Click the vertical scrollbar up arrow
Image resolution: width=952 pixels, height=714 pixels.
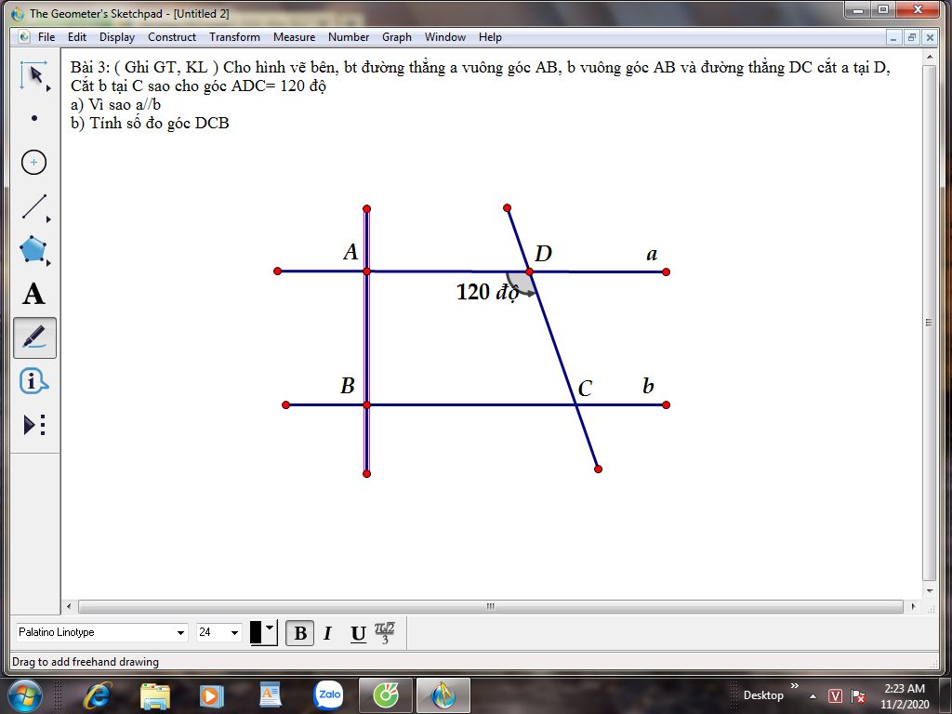930,57
